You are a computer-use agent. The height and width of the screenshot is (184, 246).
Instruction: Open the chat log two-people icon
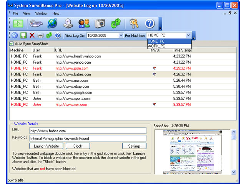tap(84, 23)
